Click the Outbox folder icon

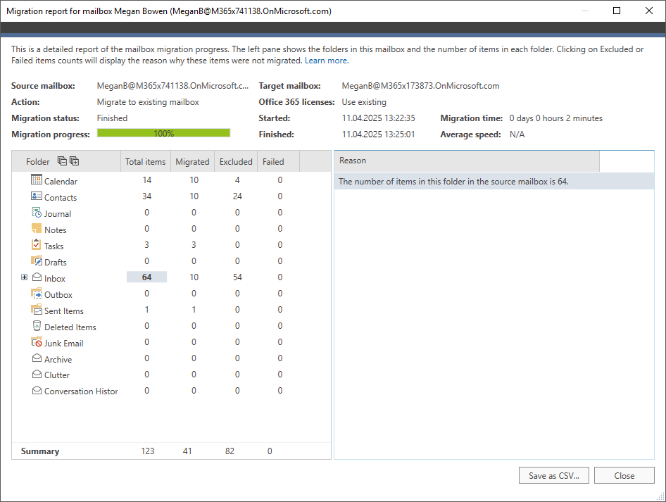pos(37,294)
